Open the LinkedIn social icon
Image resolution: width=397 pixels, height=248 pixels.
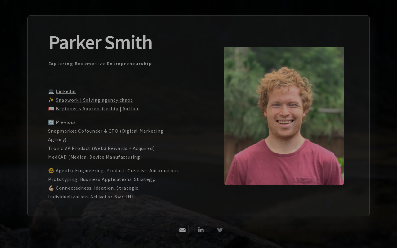click(201, 230)
